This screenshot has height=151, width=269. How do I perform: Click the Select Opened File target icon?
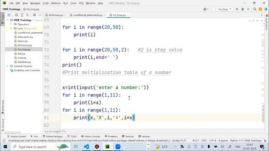[x=16, y=15]
